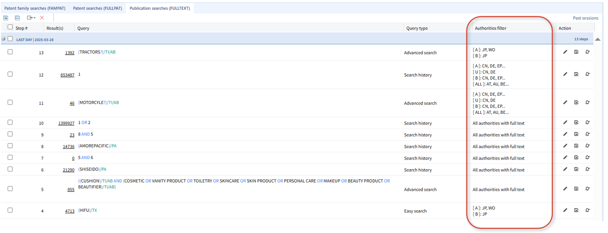Click the collapse all steps minus icon

pyautogui.click(x=17, y=18)
